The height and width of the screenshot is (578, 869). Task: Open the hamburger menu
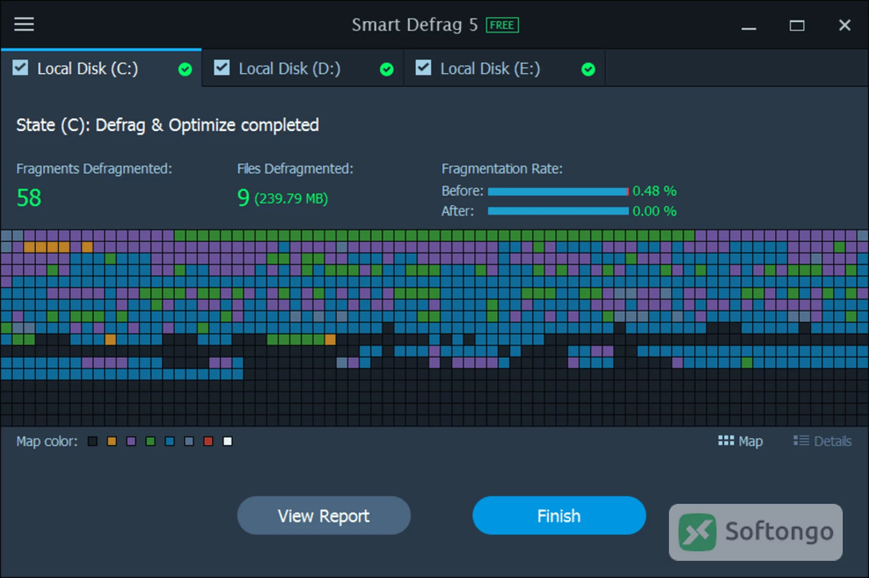24,24
